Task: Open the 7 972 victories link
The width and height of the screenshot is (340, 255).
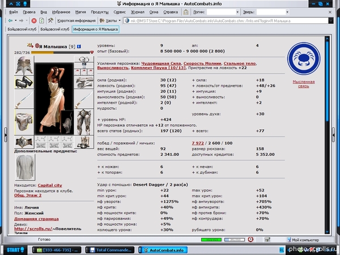Action: [198, 143]
